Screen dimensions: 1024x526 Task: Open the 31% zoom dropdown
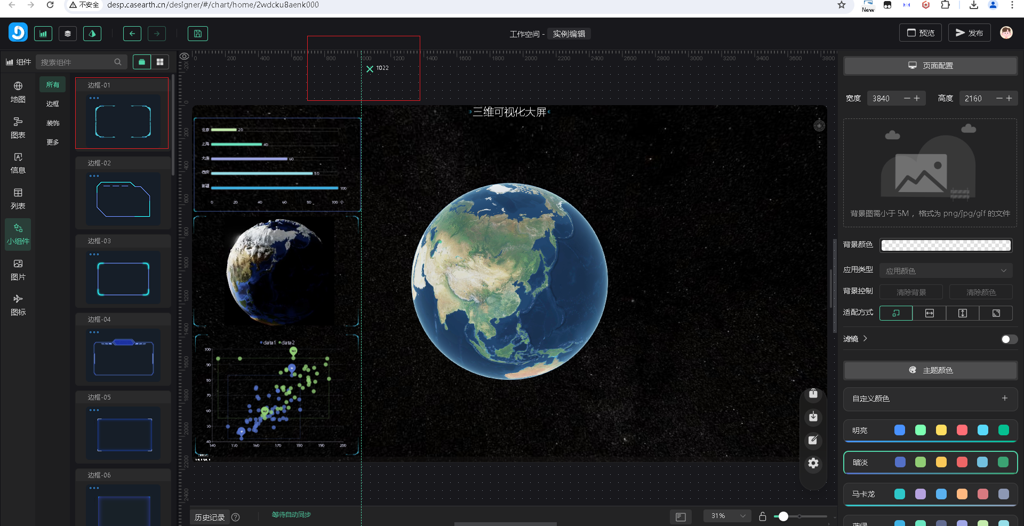tap(727, 516)
